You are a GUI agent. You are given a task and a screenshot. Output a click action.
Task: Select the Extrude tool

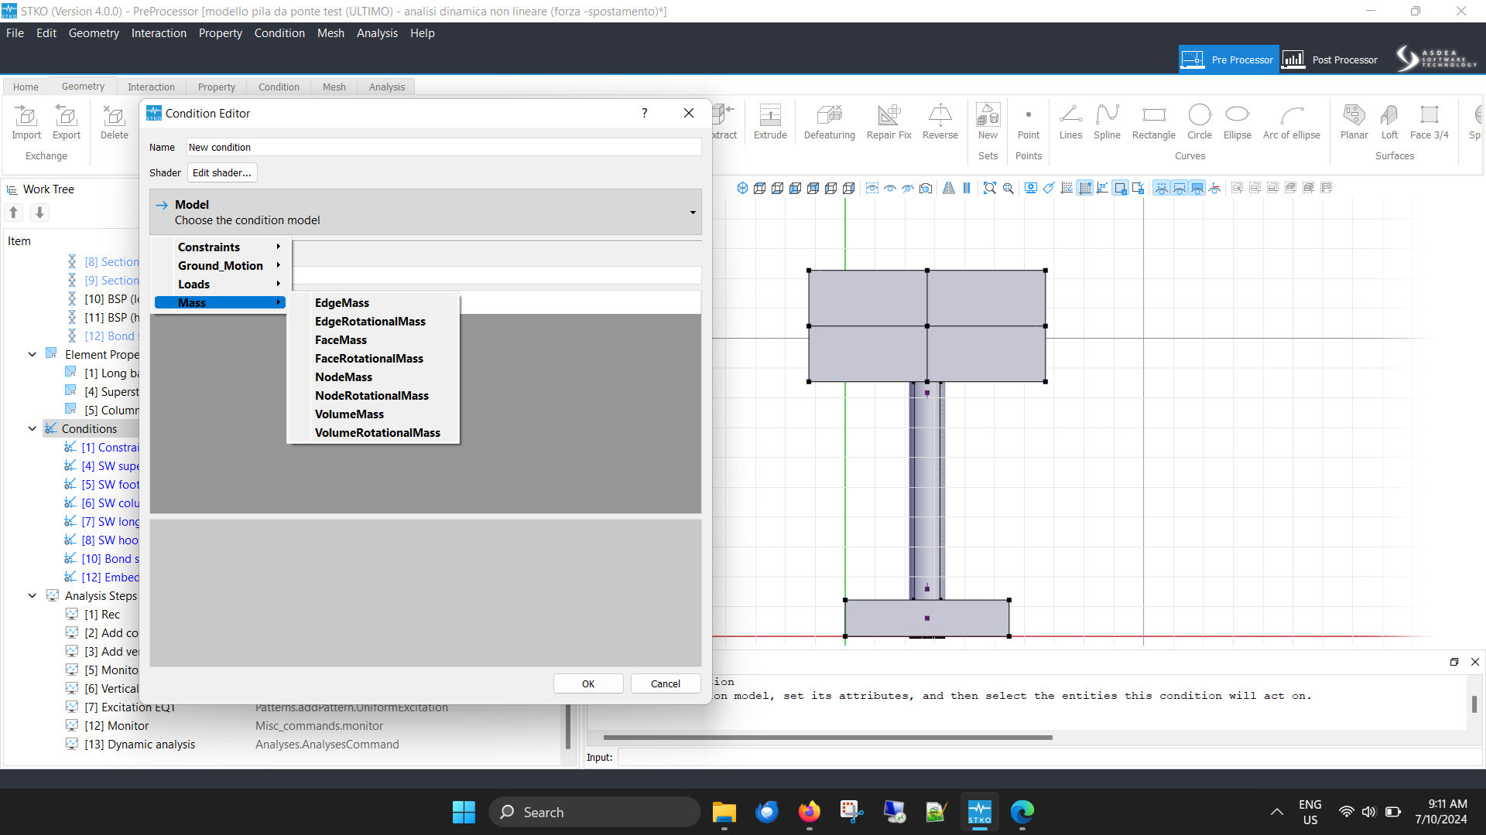[770, 122]
